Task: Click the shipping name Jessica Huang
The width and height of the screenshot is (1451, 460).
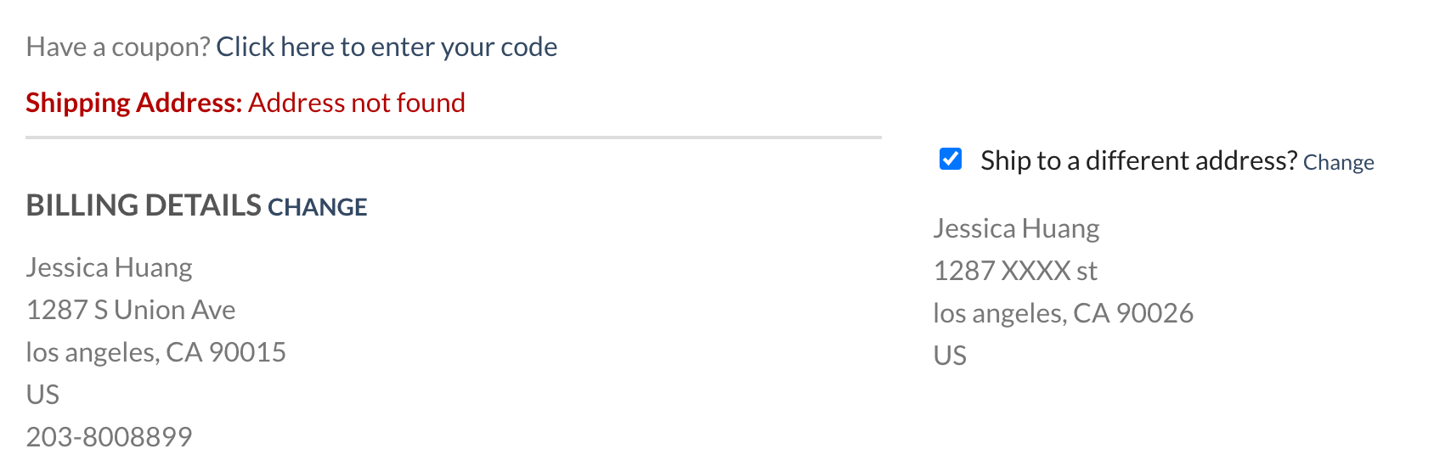Action: (1016, 228)
